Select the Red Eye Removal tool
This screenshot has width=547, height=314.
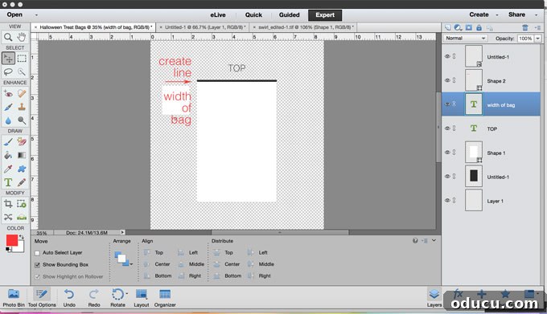8,93
